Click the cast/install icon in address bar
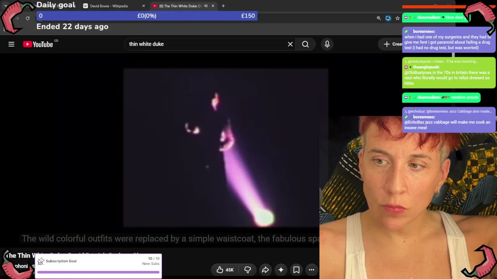The height and width of the screenshot is (279, 497). click(x=388, y=18)
